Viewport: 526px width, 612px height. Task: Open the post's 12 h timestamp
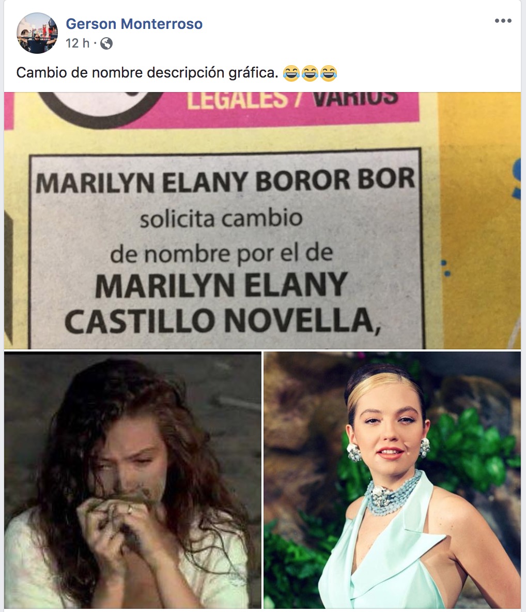(x=78, y=43)
